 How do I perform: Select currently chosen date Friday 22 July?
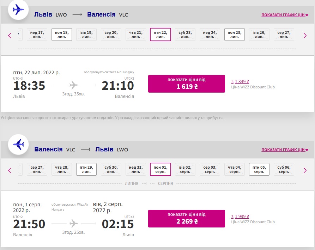click(x=160, y=35)
